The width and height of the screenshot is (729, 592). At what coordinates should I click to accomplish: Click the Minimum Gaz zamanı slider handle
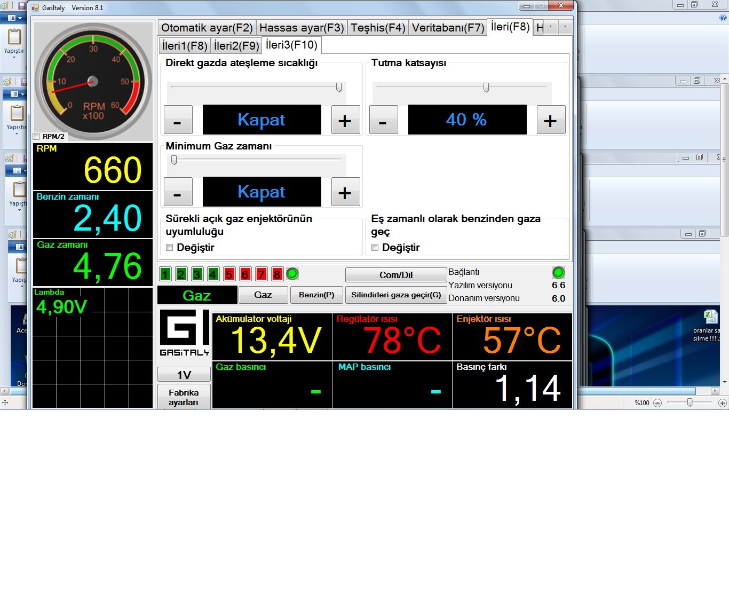coord(174,160)
